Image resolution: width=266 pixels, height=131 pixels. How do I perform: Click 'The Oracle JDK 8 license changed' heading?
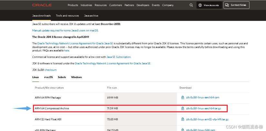61,37
